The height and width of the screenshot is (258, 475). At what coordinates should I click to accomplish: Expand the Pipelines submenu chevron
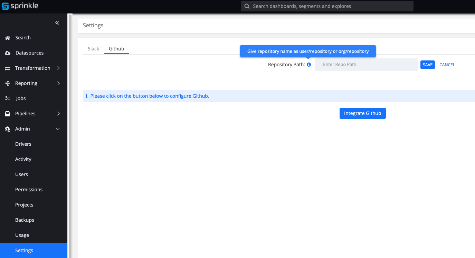pyautogui.click(x=58, y=114)
